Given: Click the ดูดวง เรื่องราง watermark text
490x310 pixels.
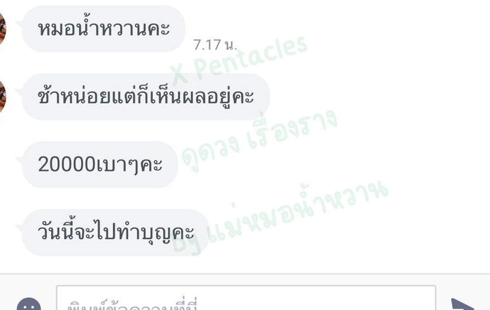Looking at the screenshot, I should [x=259, y=140].
